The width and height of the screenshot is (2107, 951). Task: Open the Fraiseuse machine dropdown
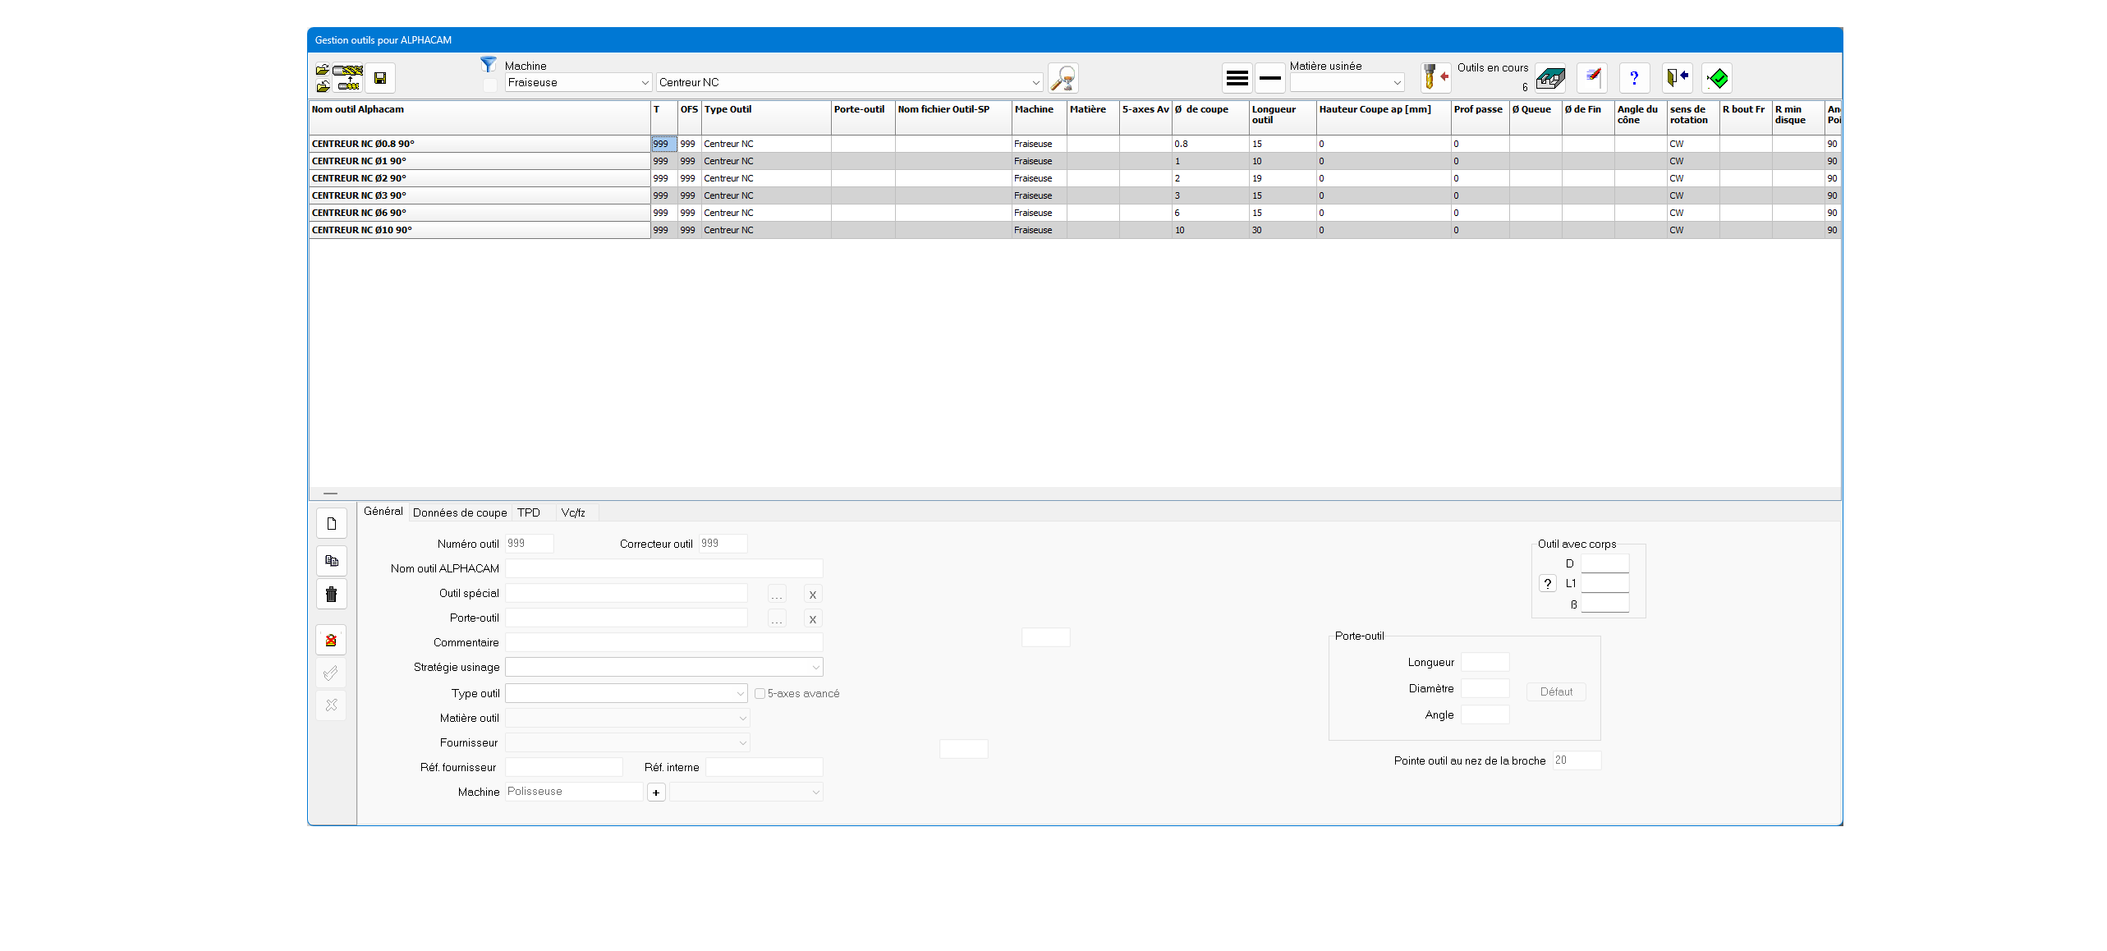click(x=579, y=82)
